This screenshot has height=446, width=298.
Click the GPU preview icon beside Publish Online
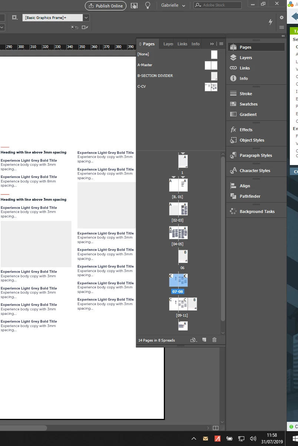pyautogui.click(x=134, y=6)
